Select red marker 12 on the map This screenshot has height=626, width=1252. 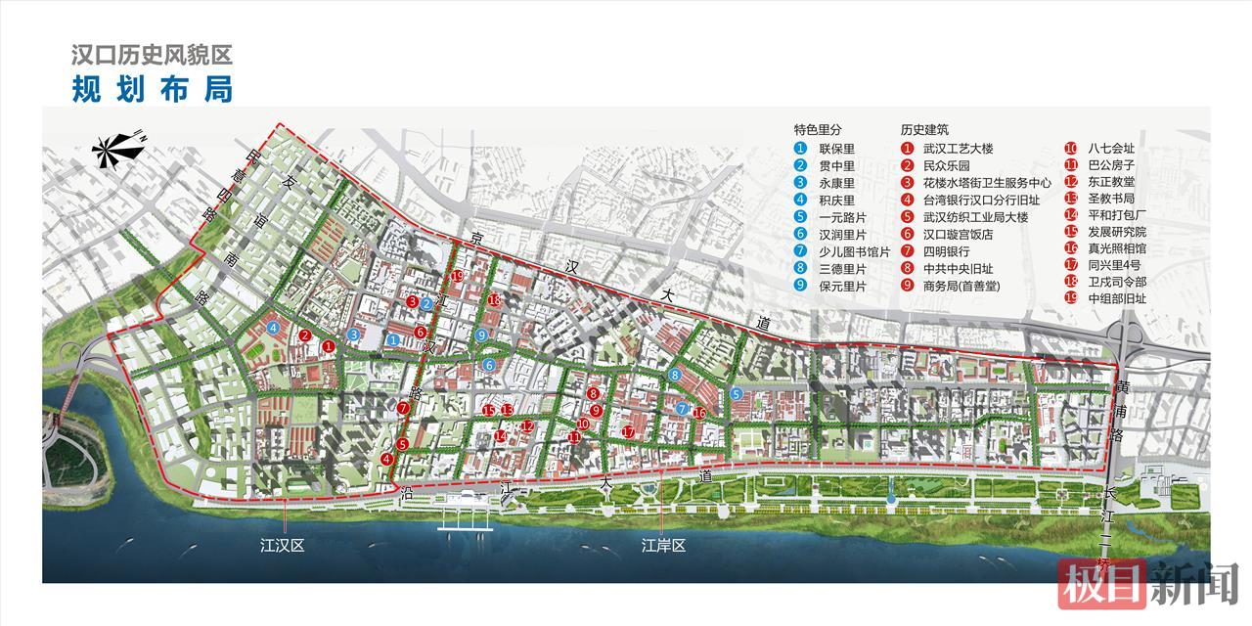(x=527, y=425)
